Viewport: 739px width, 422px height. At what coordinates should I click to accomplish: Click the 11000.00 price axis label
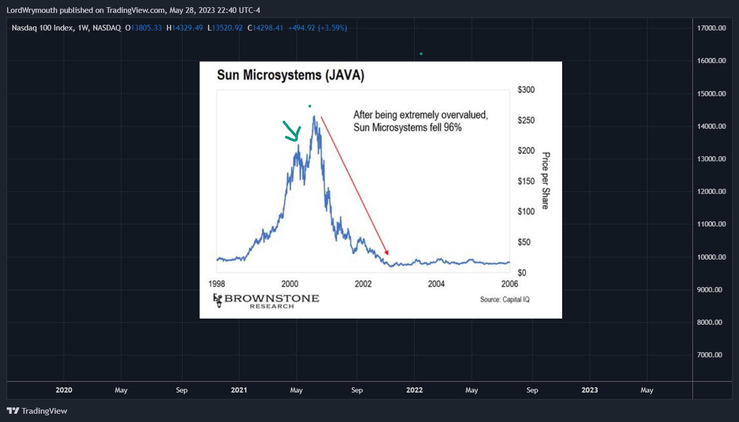[x=712, y=224]
